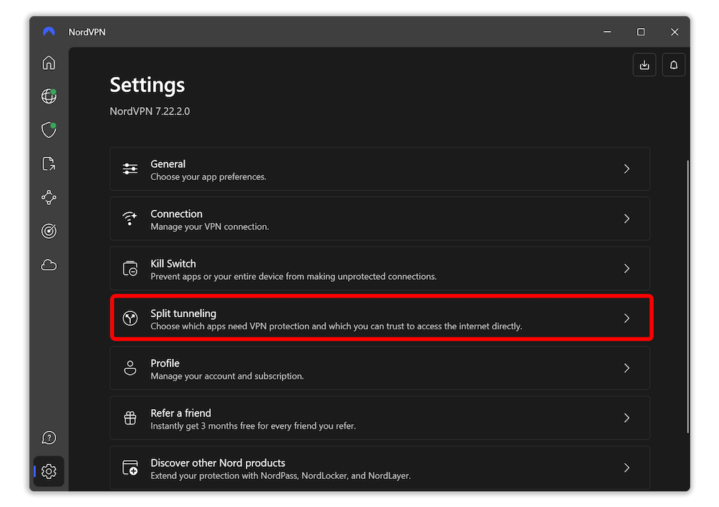The height and width of the screenshot is (507, 719).
Task: Open the Split tunneling settings entry
Action: [x=382, y=318]
